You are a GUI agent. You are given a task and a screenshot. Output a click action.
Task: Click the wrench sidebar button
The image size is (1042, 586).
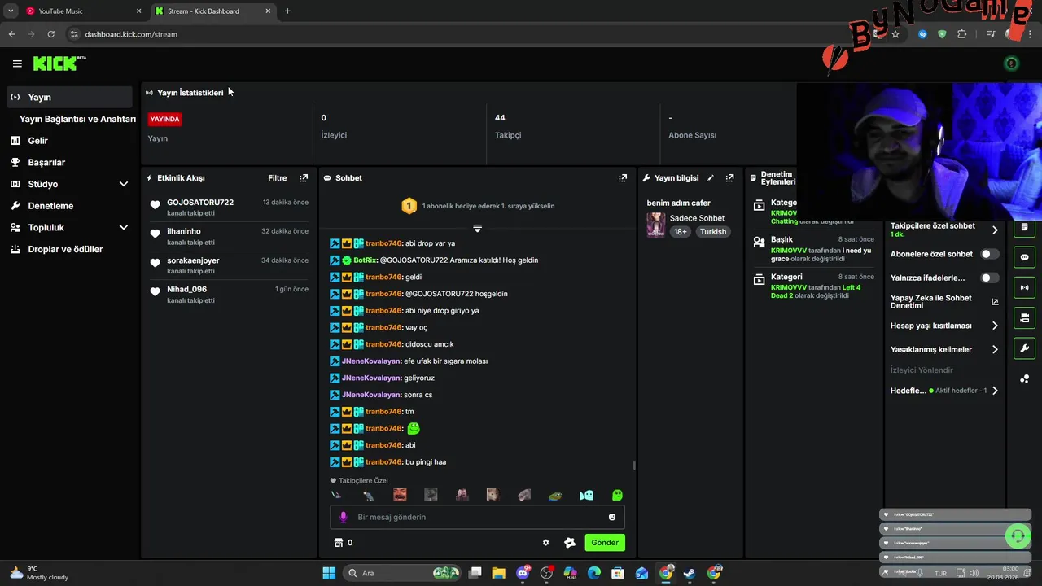(x=1024, y=348)
